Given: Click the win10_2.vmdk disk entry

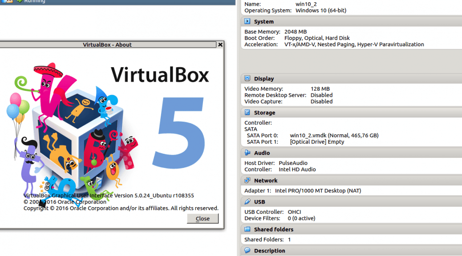Looking at the screenshot, I should coord(334,136).
